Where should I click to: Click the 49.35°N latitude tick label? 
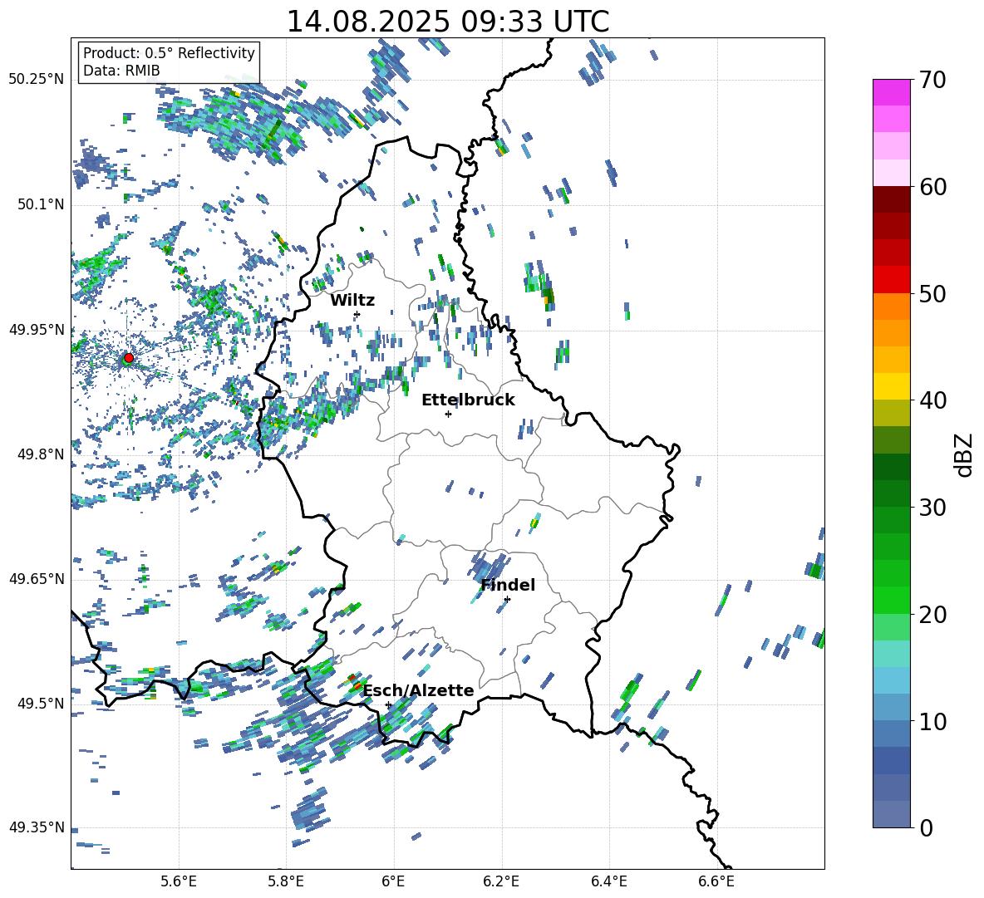pyautogui.click(x=37, y=827)
